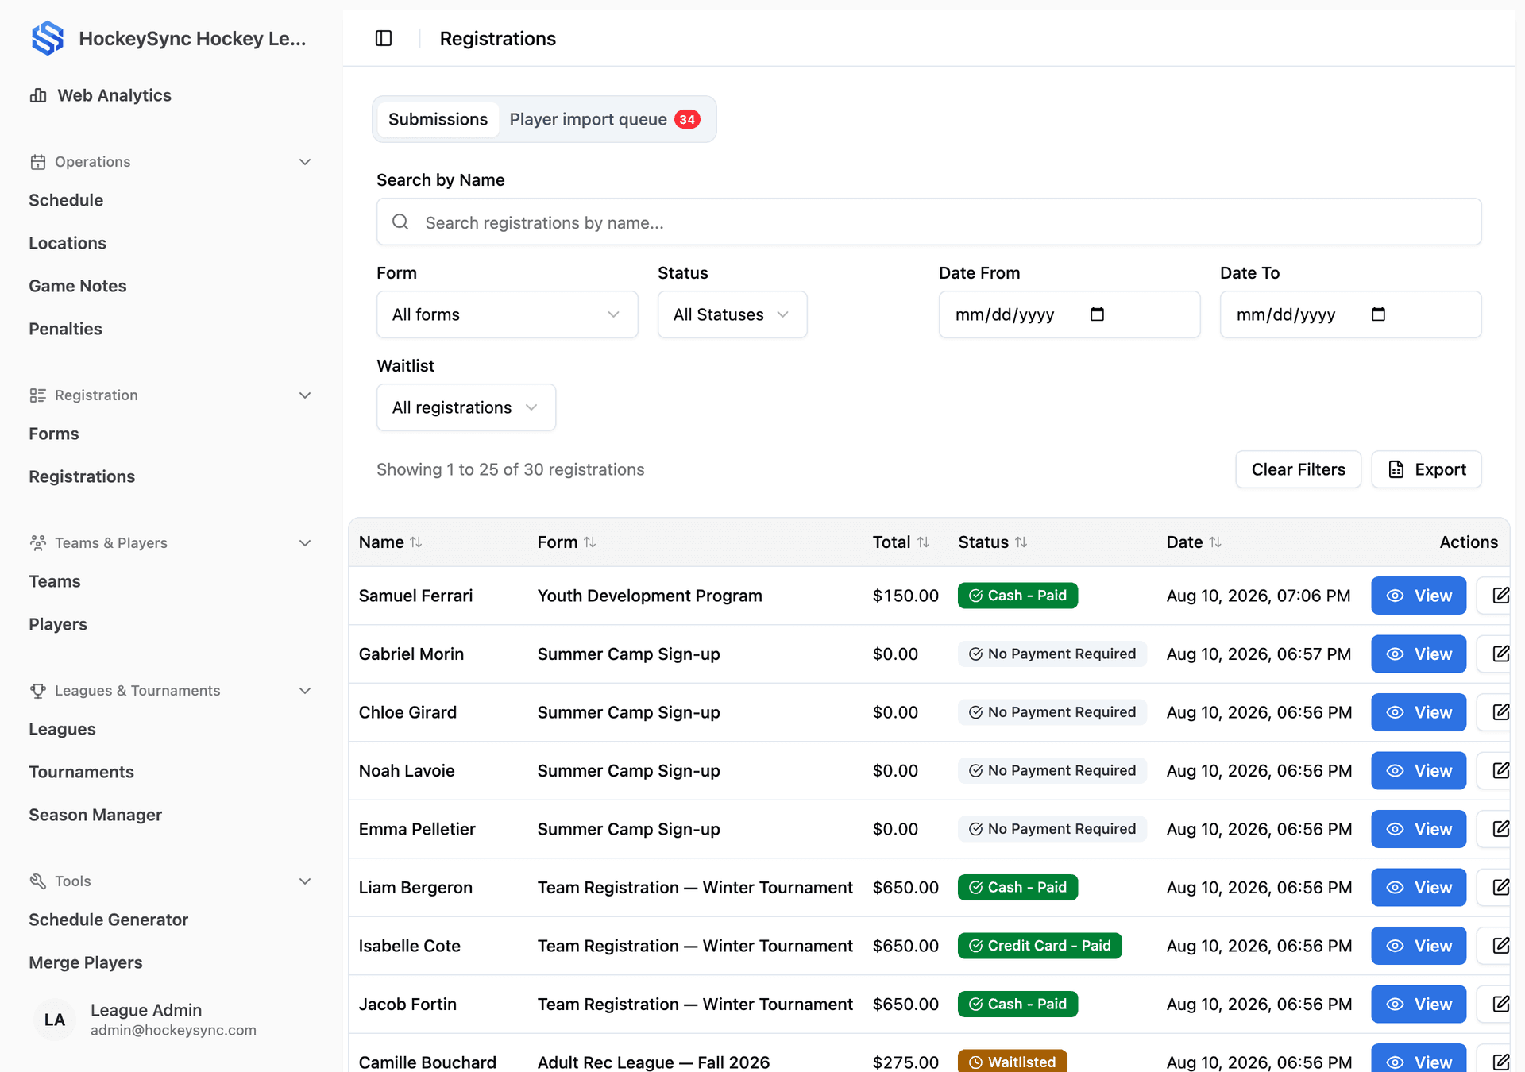Screen dimensions: 1525x1072
Task: Click the search magnifier icon
Action: coord(400,222)
